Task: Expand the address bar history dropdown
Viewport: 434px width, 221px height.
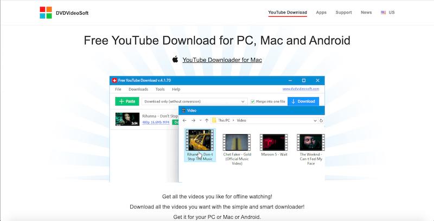Action: tap(315, 120)
